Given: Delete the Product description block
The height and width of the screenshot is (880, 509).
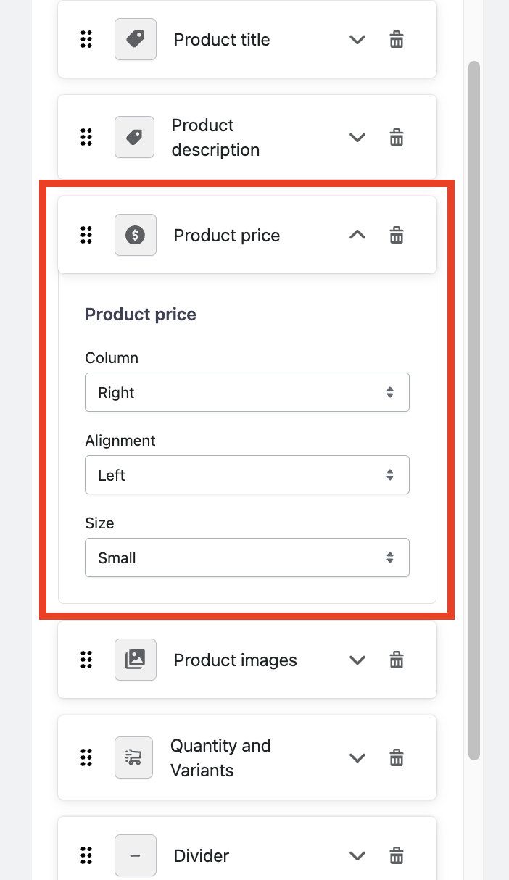Looking at the screenshot, I should tap(397, 137).
